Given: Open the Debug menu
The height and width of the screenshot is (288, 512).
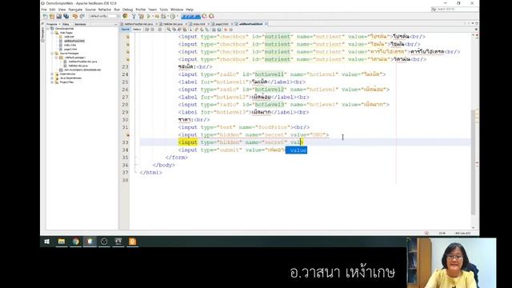Looking at the screenshot, I should [128, 10].
